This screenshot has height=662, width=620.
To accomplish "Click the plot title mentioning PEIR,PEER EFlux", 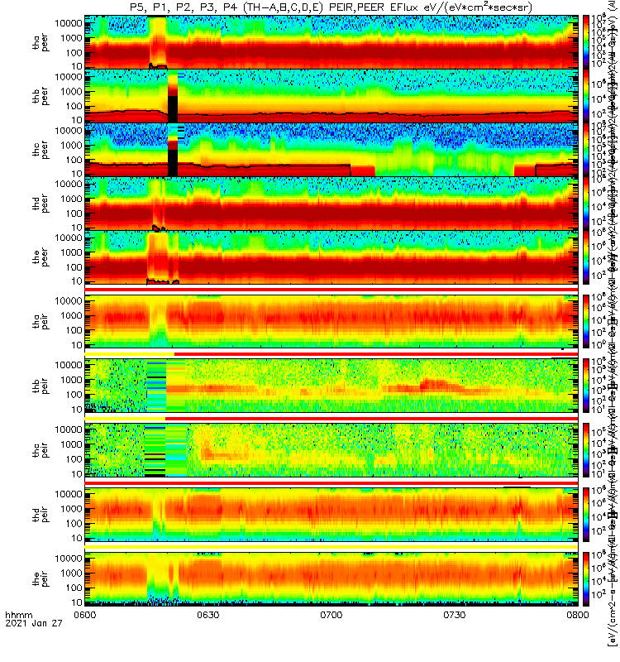I will pos(331,7).
